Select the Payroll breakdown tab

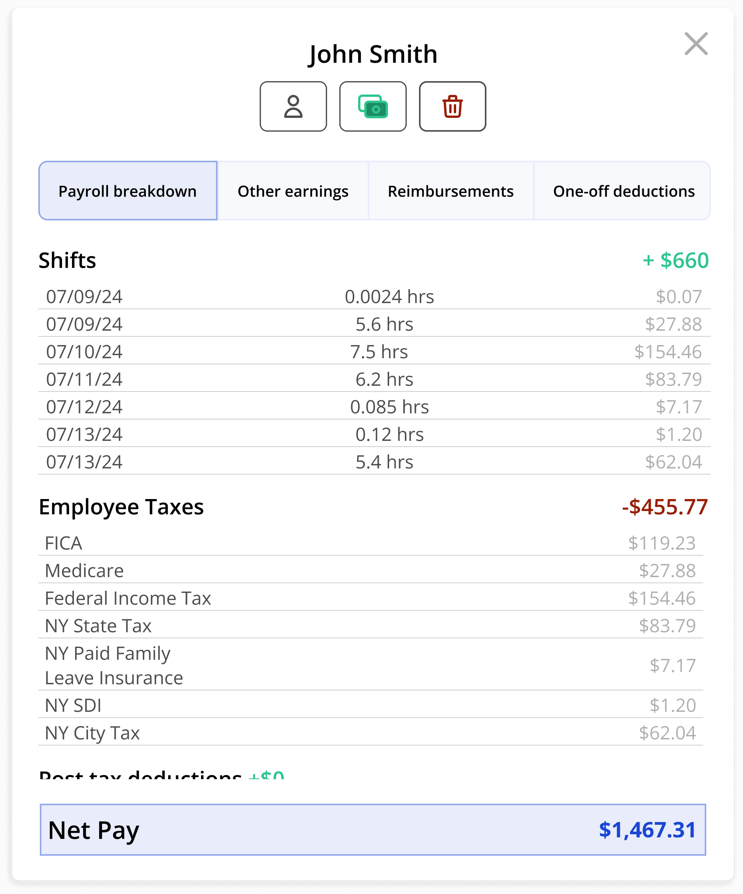(x=128, y=191)
